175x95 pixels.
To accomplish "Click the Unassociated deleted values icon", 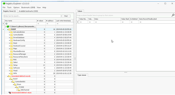I will pyautogui.click(x=10, y=93).
